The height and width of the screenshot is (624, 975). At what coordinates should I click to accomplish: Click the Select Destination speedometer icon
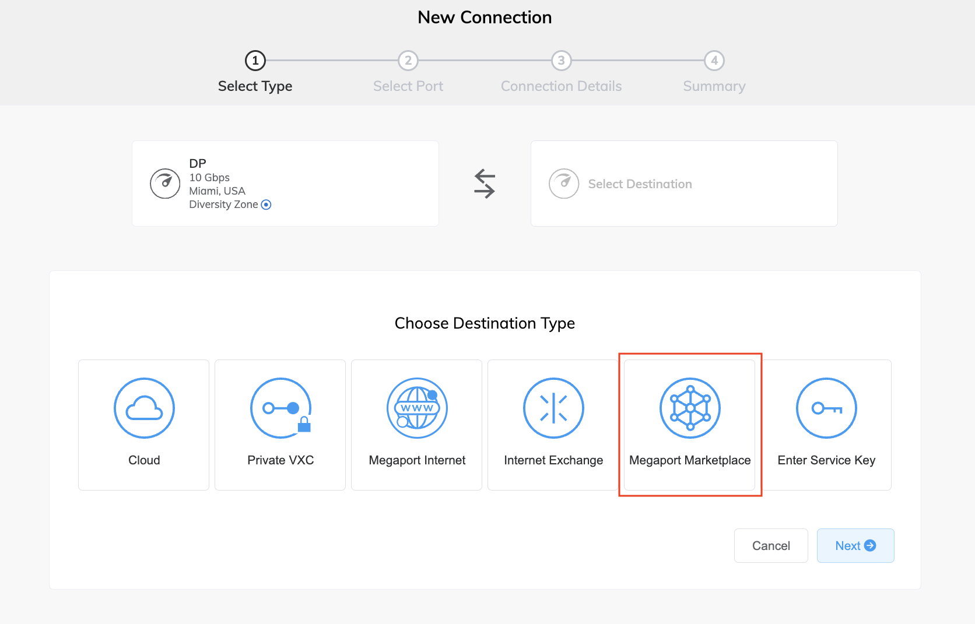point(564,184)
